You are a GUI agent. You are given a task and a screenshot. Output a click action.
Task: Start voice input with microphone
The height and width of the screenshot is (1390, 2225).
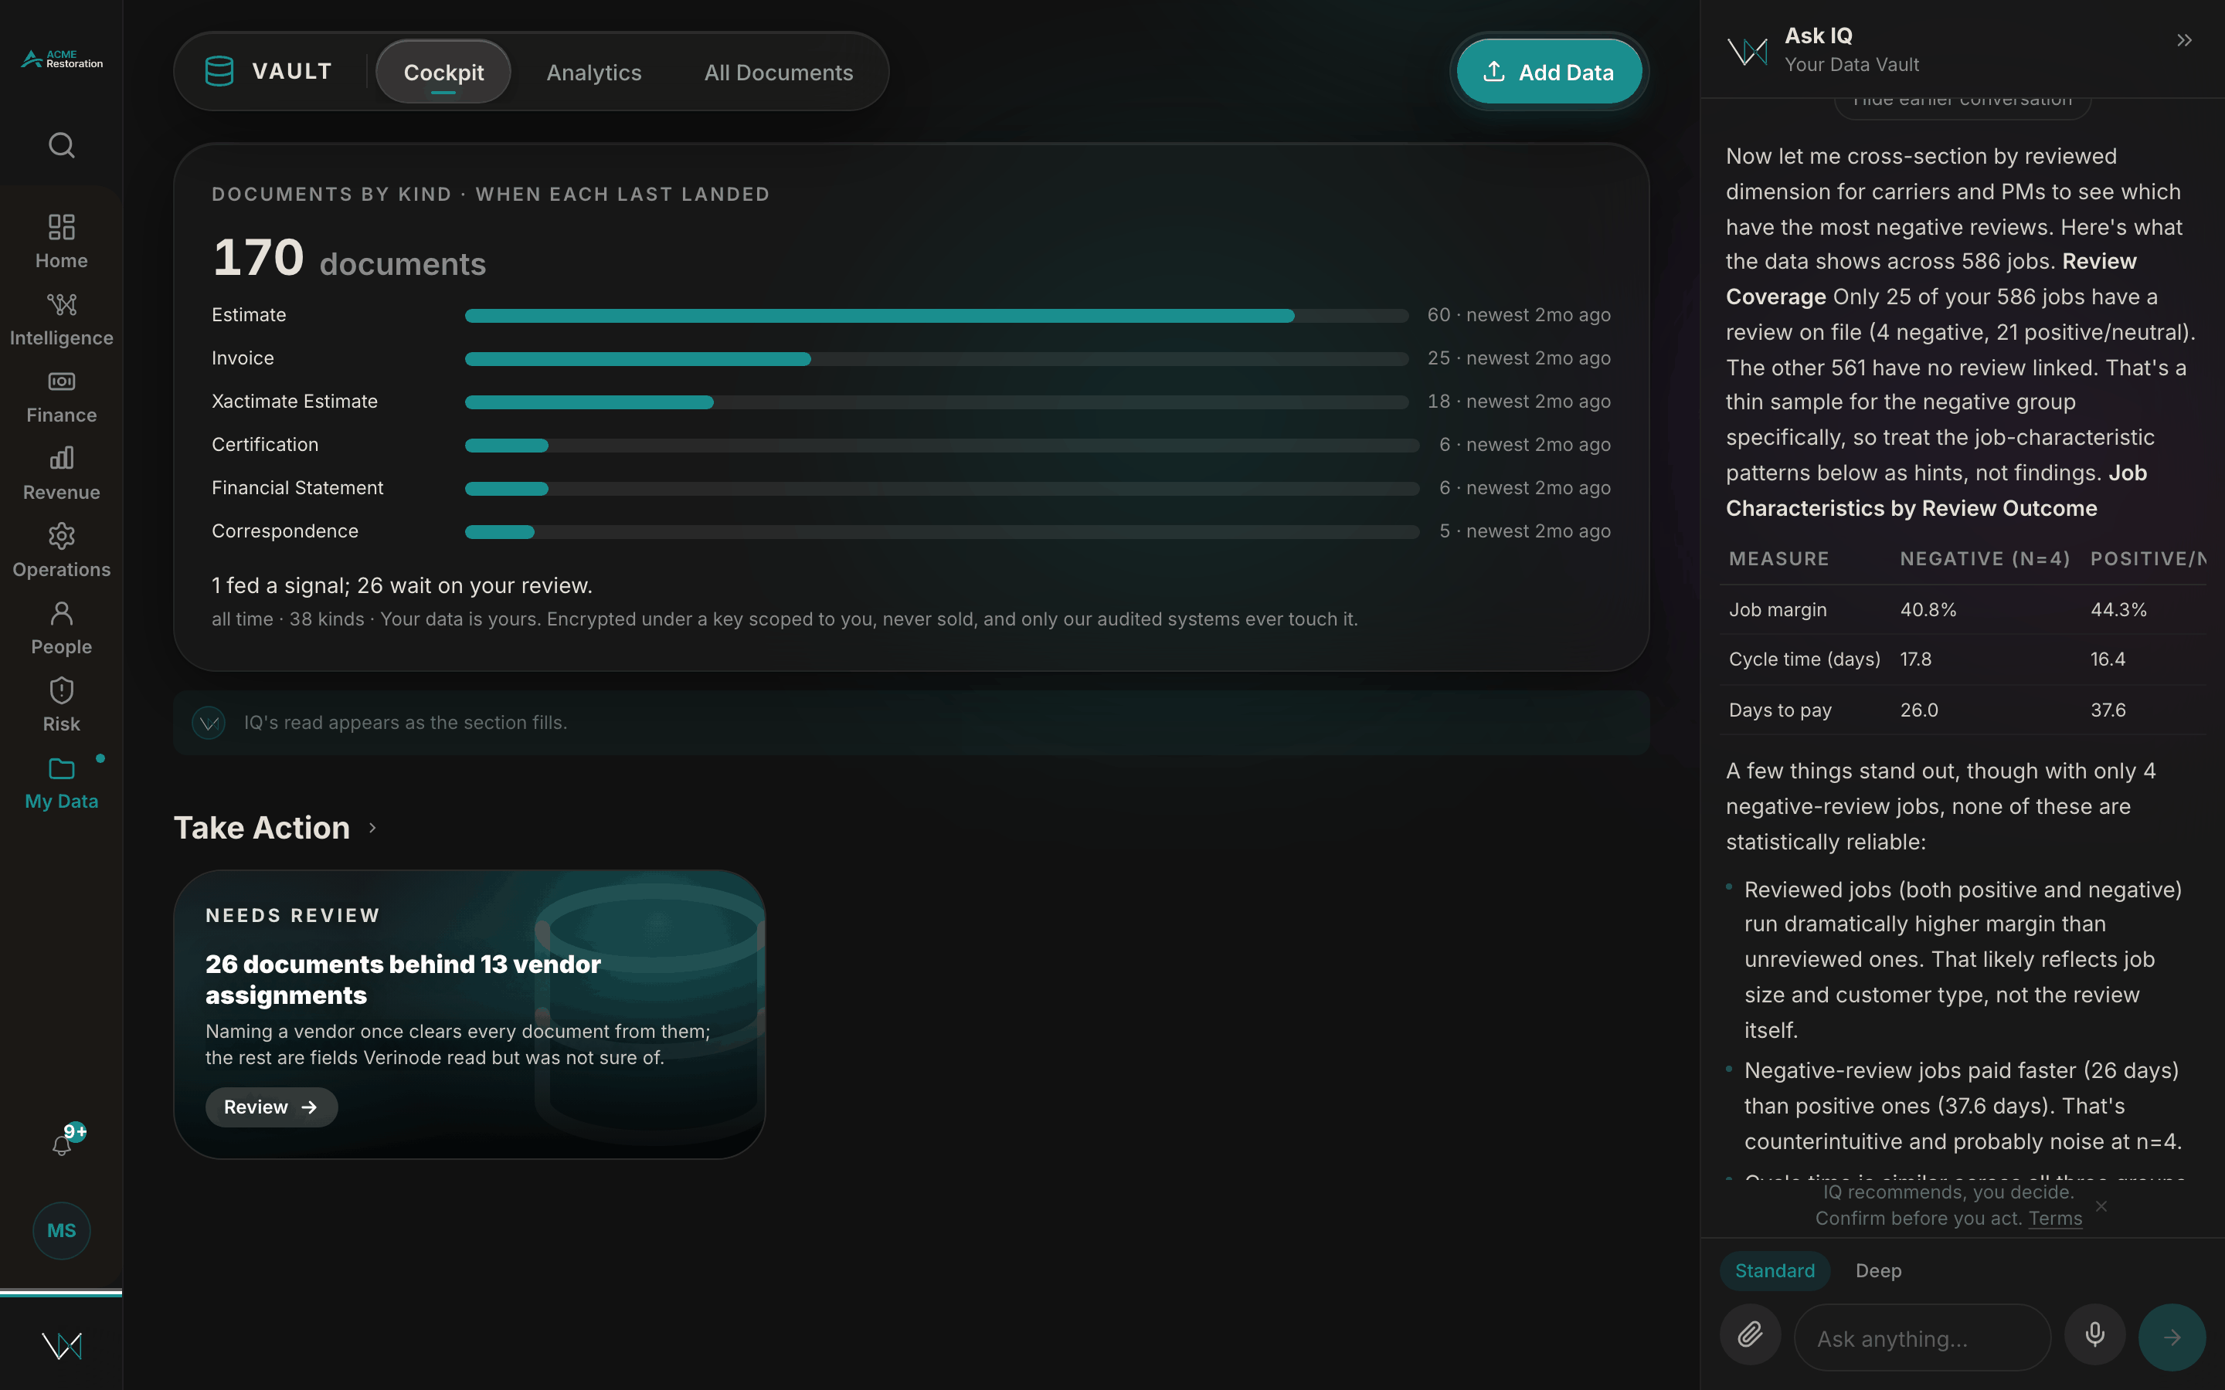coord(2094,1334)
